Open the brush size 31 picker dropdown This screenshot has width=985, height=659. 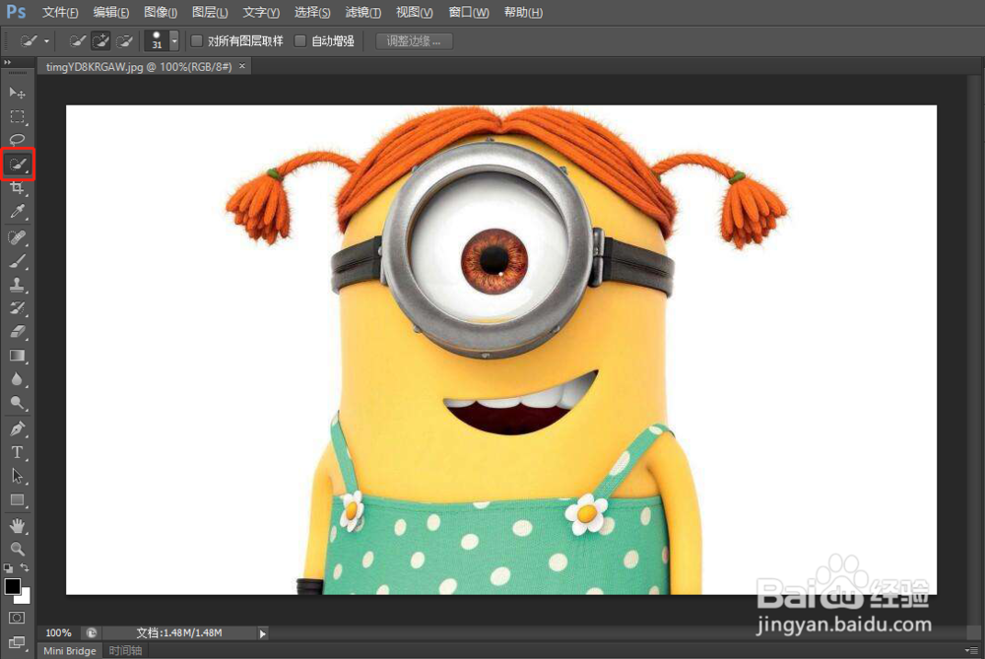174,41
